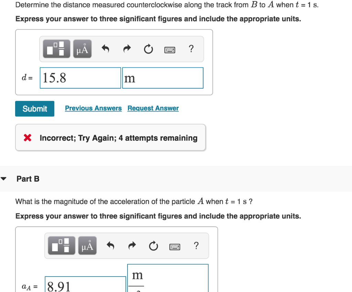The height and width of the screenshot is (292, 352).
Task: Open the Previous Answers link
Action: click(x=93, y=108)
